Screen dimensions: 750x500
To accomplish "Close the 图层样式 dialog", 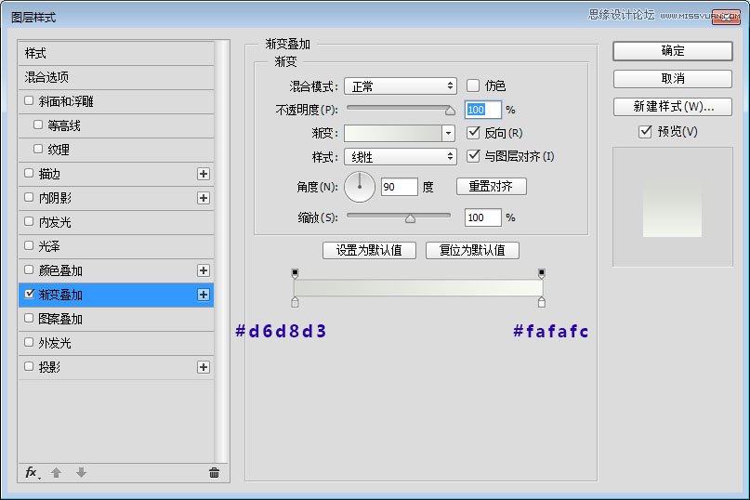I will click(726, 17).
